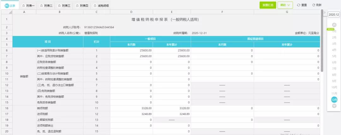Image resolution: width=341 pixels, height=135 pixels.
Task: Click the down arrow below 12月
Action: 334,106
